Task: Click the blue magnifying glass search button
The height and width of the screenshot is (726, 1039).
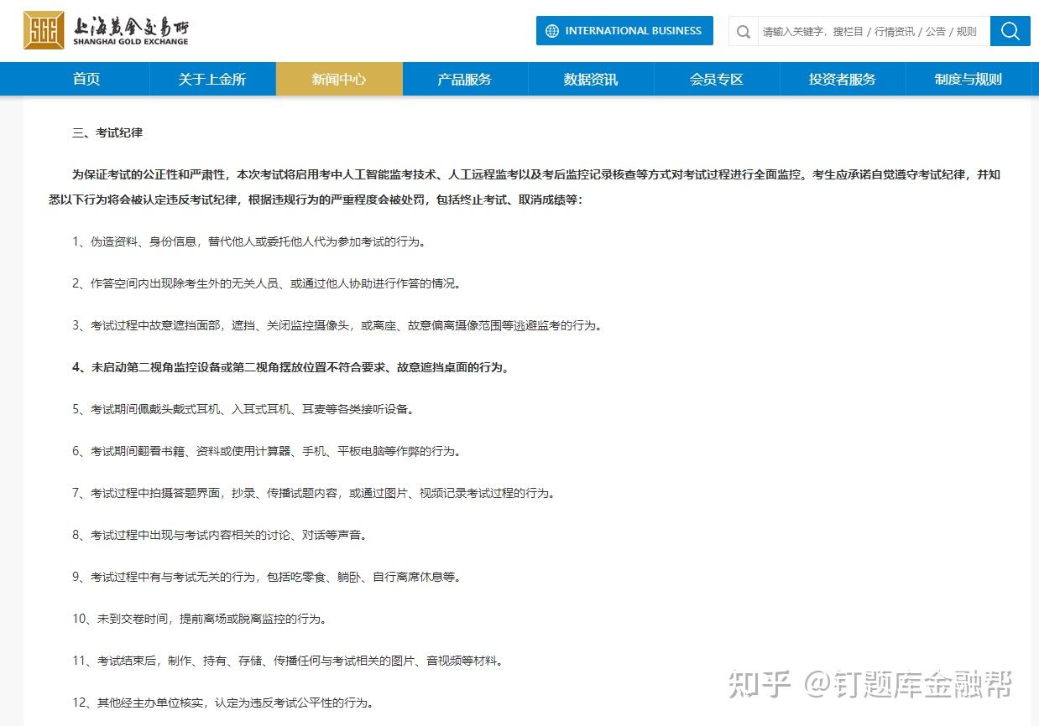Action: [x=1009, y=30]
